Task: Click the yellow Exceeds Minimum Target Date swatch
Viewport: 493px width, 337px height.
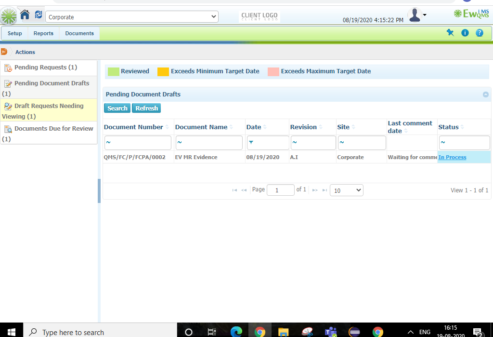Action: [163, 71]
